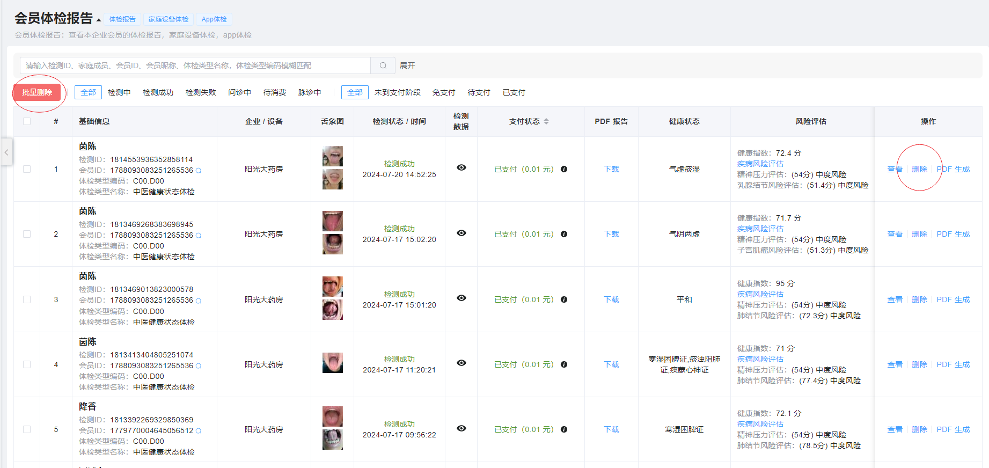The image size is (989, 468).
Task: Filter detection status by 全部
Action: [x=88, y=92]
